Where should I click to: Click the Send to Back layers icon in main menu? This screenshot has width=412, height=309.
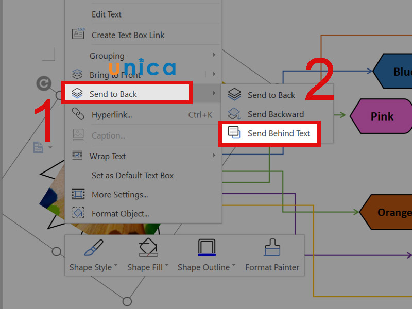pyautogui.click(x=77, y=93)
